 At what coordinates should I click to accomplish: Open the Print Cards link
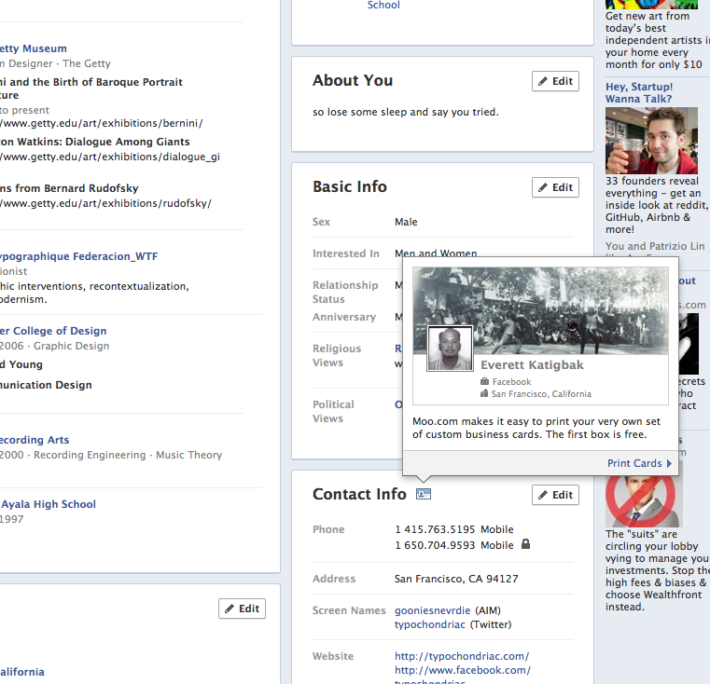[x=634, y=463]
